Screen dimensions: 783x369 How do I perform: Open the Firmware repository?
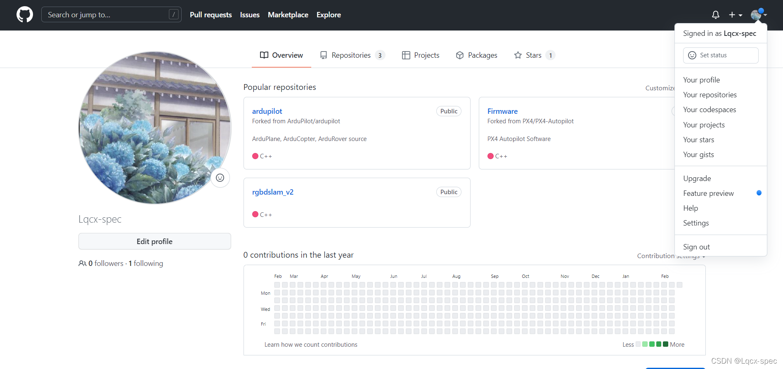502,111
